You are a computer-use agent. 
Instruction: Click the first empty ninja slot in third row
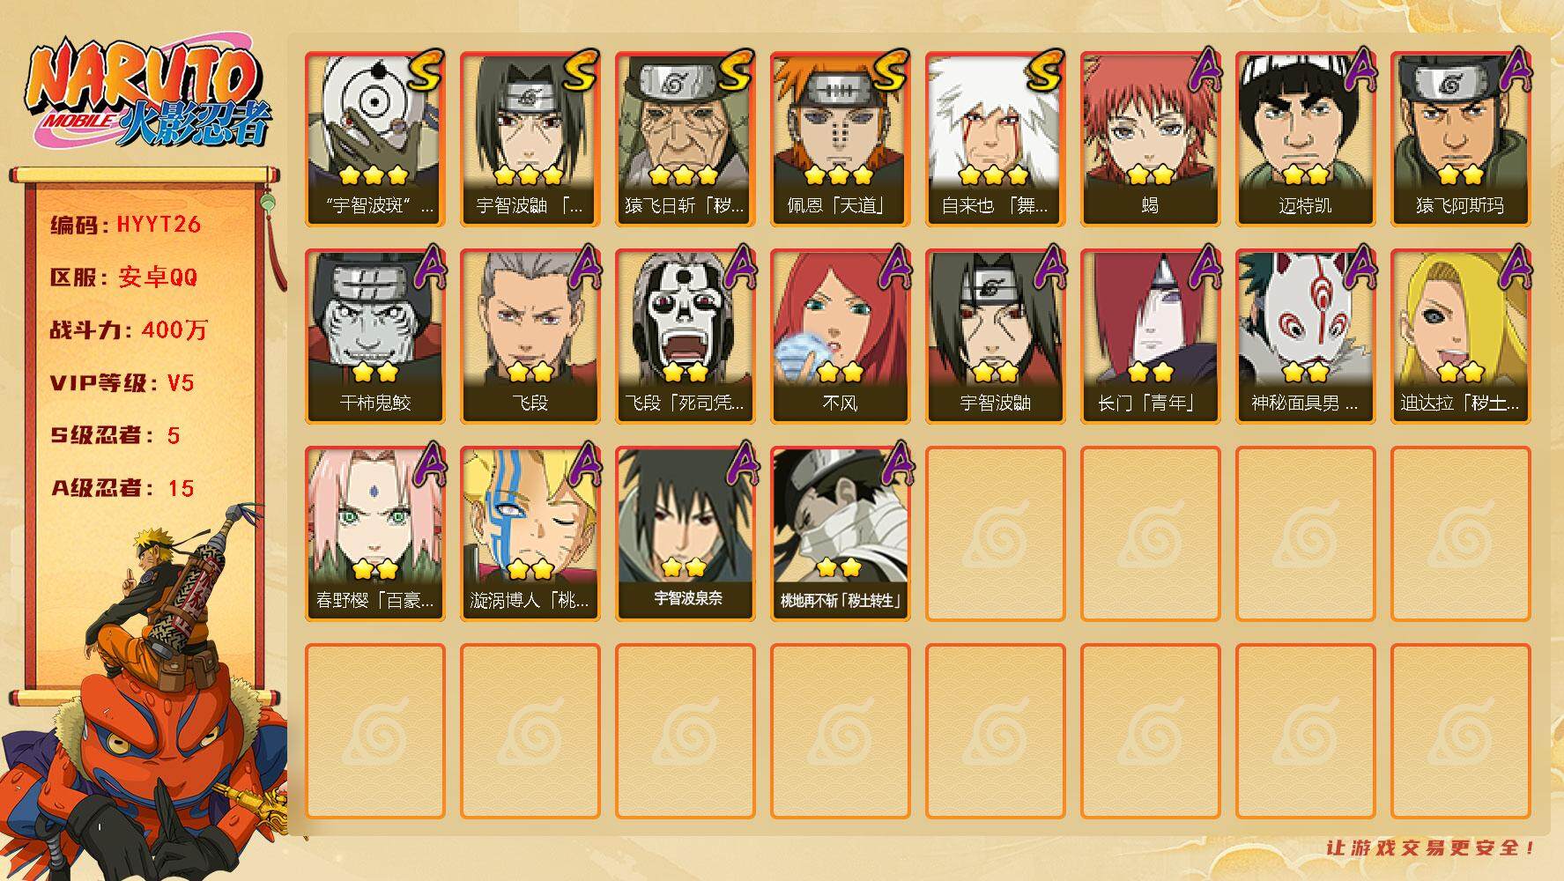tap(995, 534)
